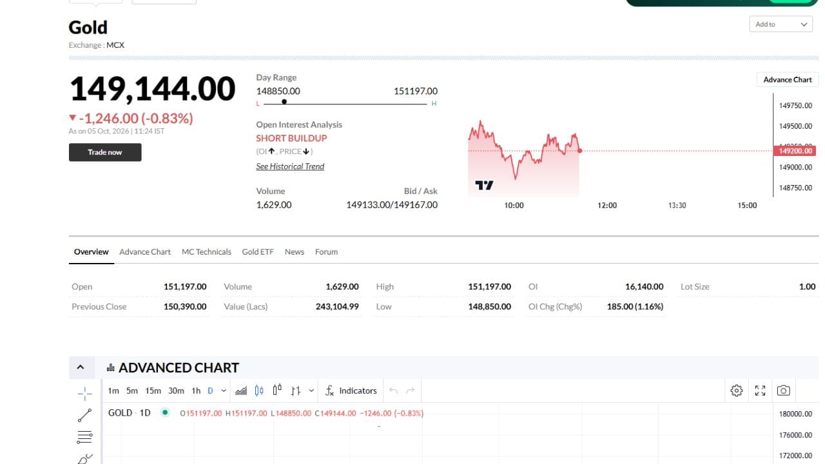
Task: Take a chart snapshot with camera icon
Action: click(x=783, y=391)
